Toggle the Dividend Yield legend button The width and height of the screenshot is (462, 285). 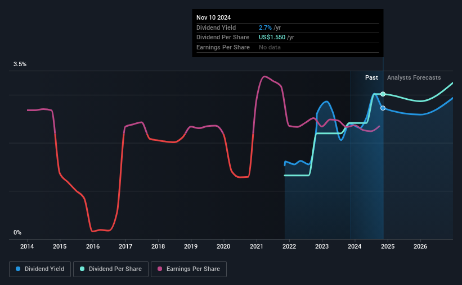click(x=40, y=269)
